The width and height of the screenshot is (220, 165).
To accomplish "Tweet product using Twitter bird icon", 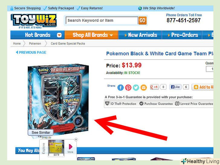I will click(x=136, y=88).
